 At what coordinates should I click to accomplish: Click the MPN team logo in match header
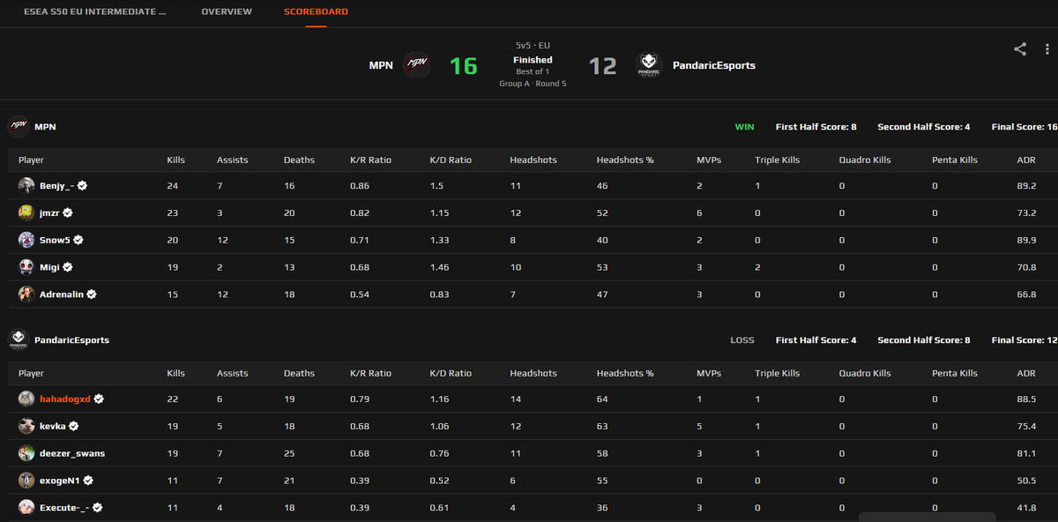[x=415, y=63]
